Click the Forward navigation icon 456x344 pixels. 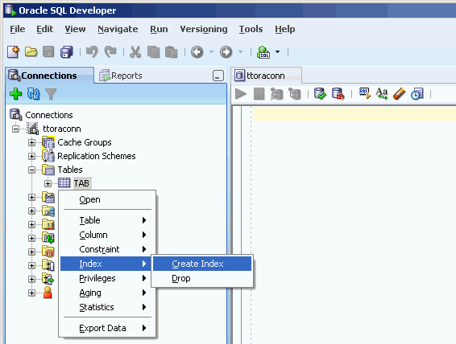pos(226,52)
